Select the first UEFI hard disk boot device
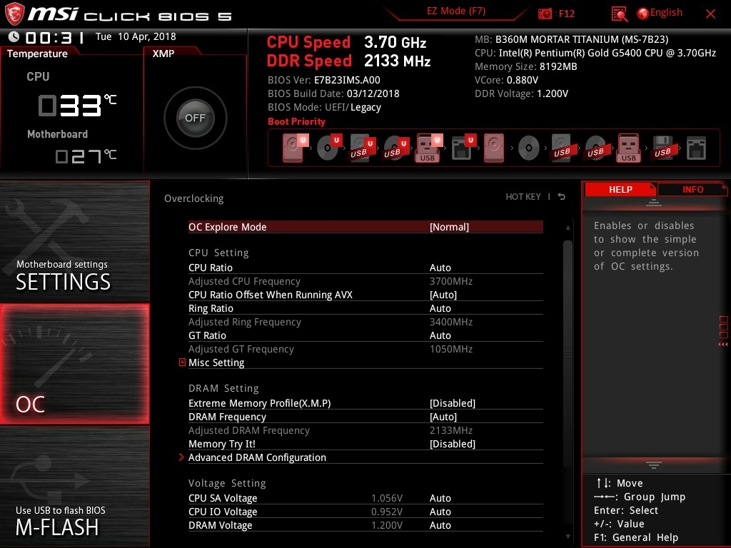The height and width of the screenshot is (548, 731). click(x=295, y=148)
